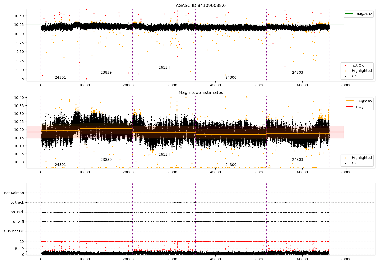Click the 10.20 y-axis tick label

(19, 130)
